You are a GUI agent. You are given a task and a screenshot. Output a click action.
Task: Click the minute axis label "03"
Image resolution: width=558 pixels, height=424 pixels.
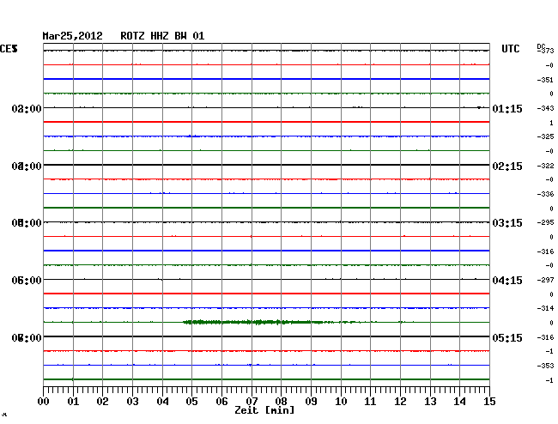[133, 402]
